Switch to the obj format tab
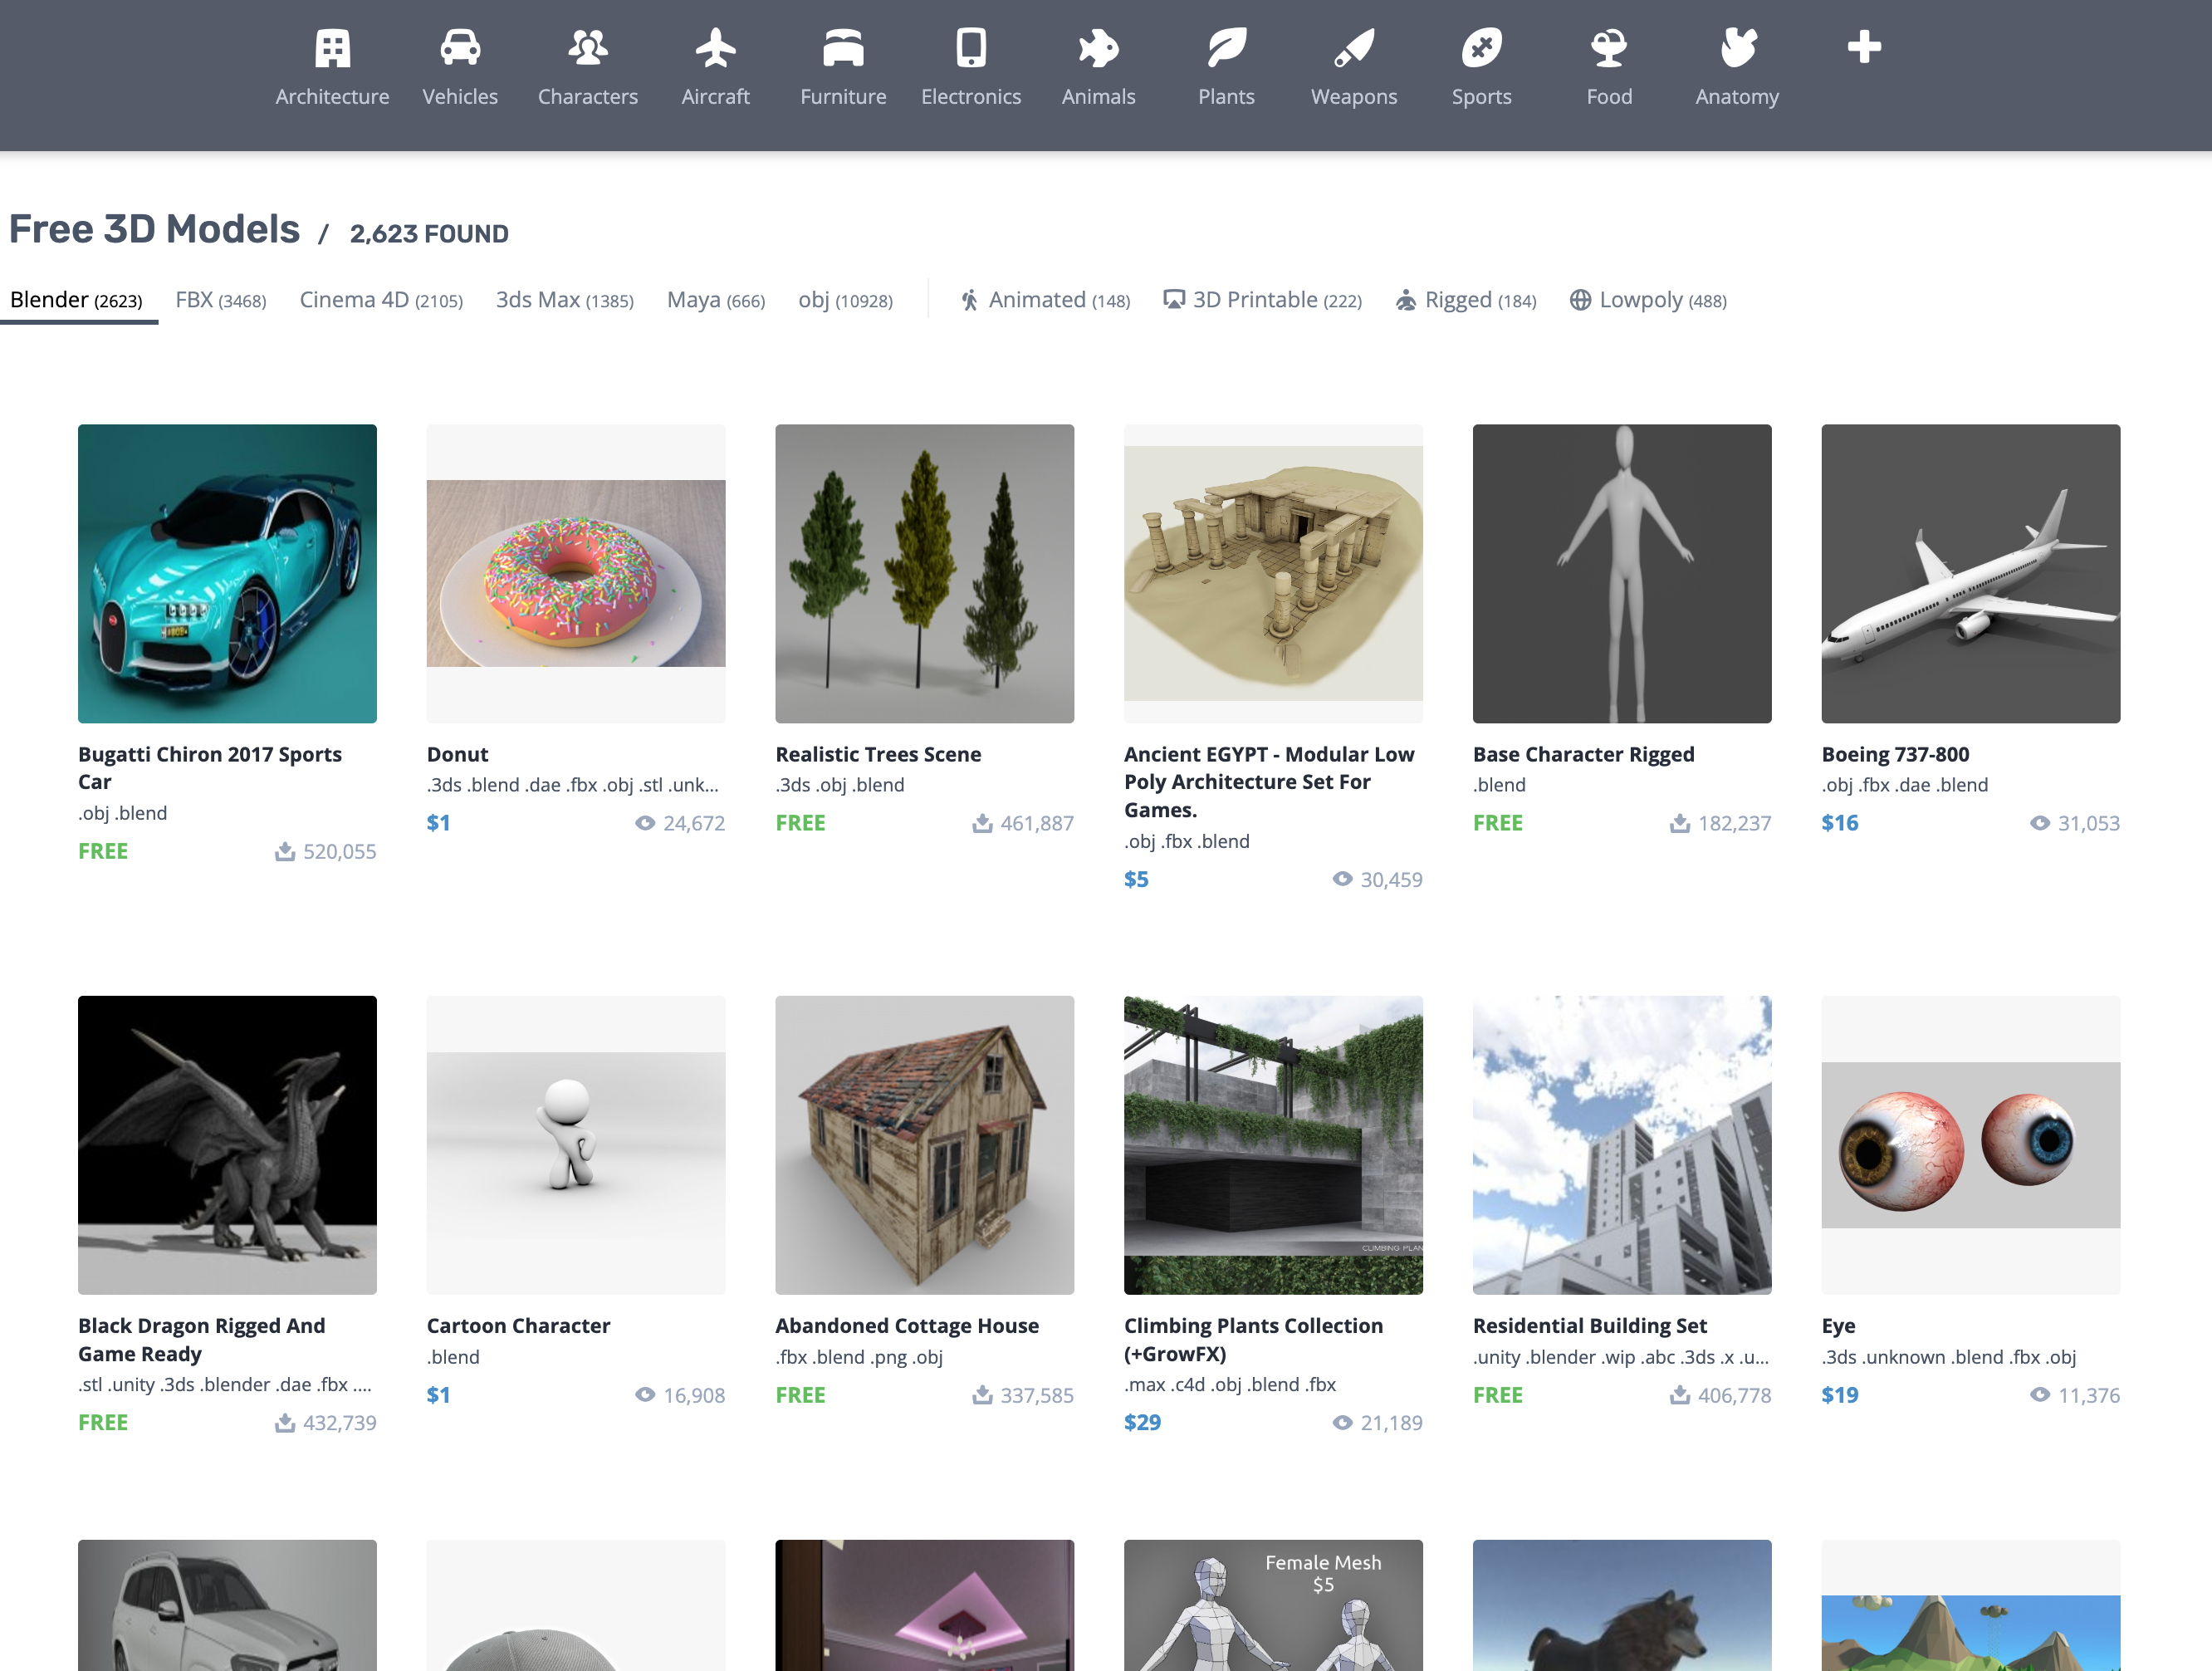Screen dimensions: 2212x1671 845,300
